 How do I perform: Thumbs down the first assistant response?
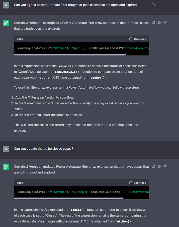click(165, 22)
